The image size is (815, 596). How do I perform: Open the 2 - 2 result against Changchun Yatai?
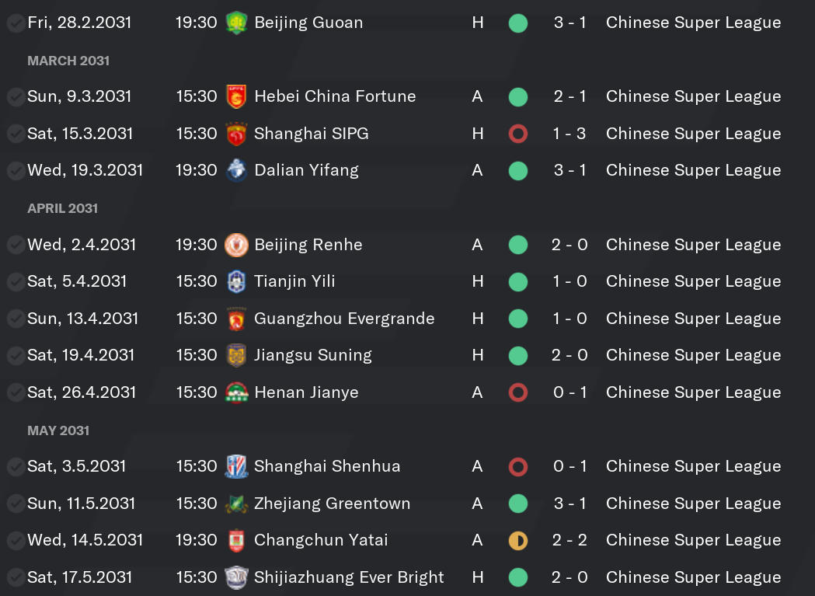coord(569,540)
